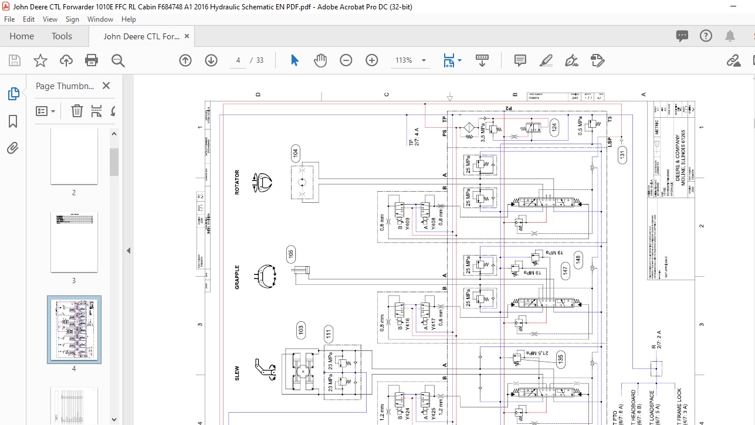
Task: Open the View menu
Action: 50,19
